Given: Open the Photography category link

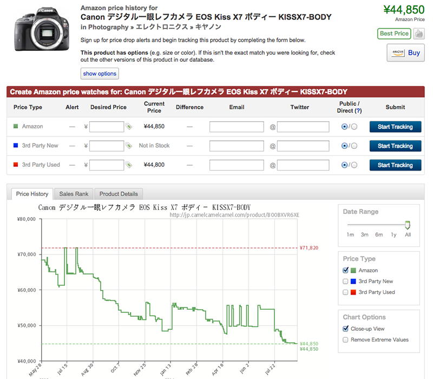Looking at the screenshot, I should 108,27.
